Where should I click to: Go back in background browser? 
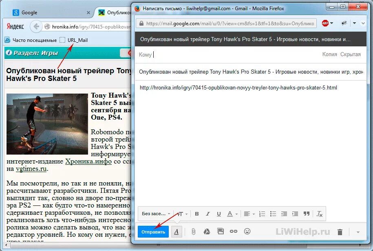(x=36, y=26)
